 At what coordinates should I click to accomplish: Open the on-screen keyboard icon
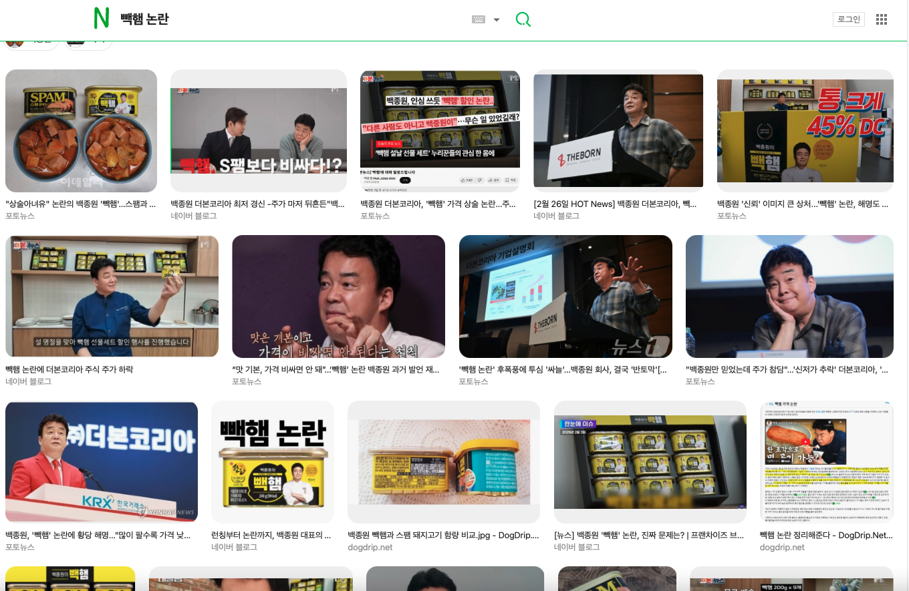pyautogui.click(x=478, y=19)
